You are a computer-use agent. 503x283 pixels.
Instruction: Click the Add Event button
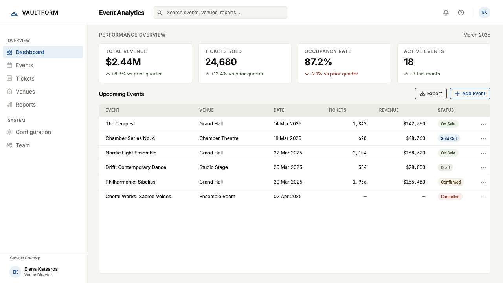point(470,94)
